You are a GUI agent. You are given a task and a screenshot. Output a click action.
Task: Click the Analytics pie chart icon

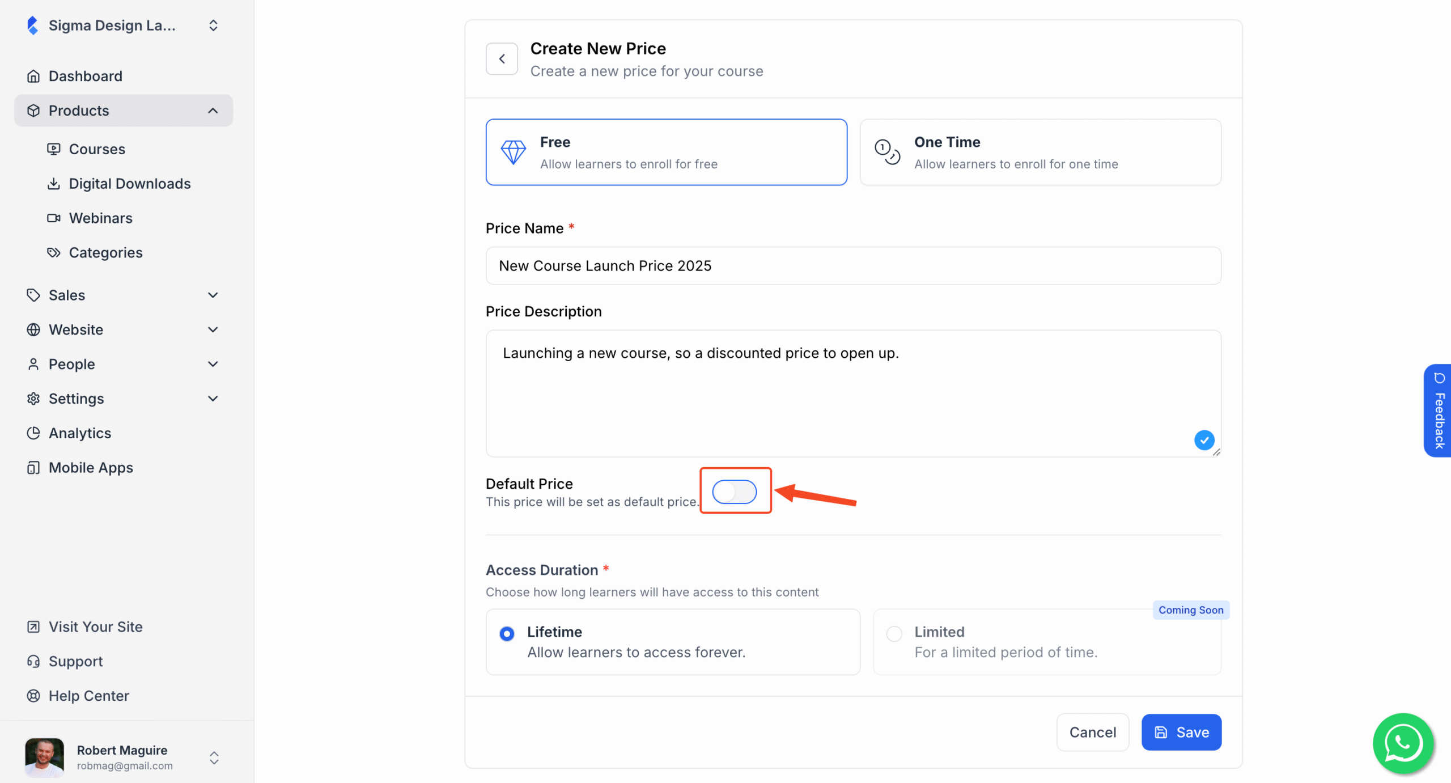coord(33,433)
